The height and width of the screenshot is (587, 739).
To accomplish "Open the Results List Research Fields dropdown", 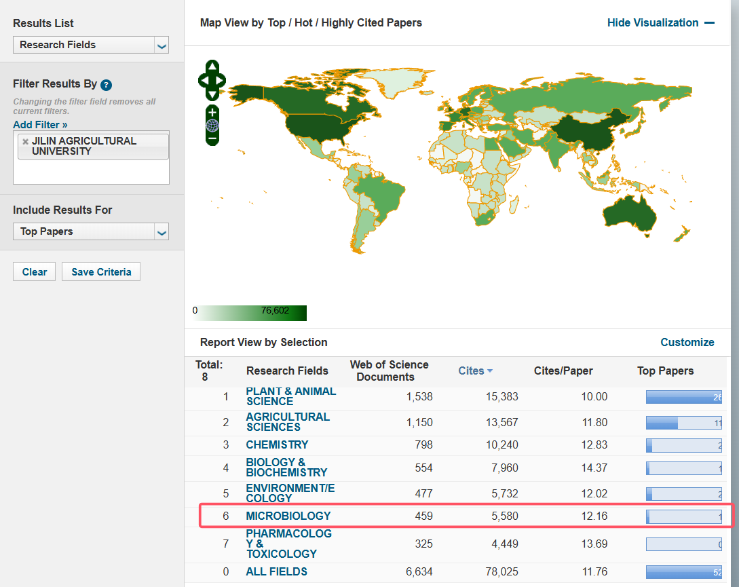I will (x=91, y=45).
